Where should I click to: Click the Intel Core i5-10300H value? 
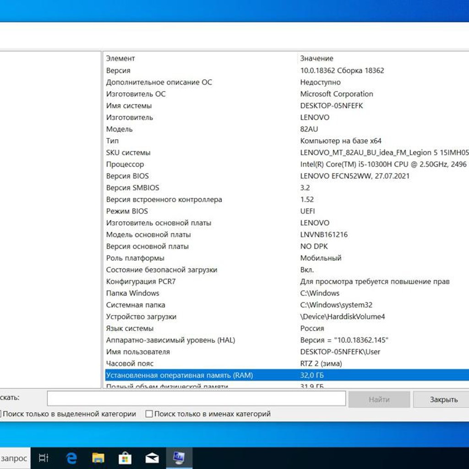[383, 164]
